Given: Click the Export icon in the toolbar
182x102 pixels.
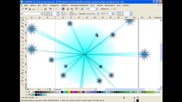Looking at the screenshot, I should 72,9.
